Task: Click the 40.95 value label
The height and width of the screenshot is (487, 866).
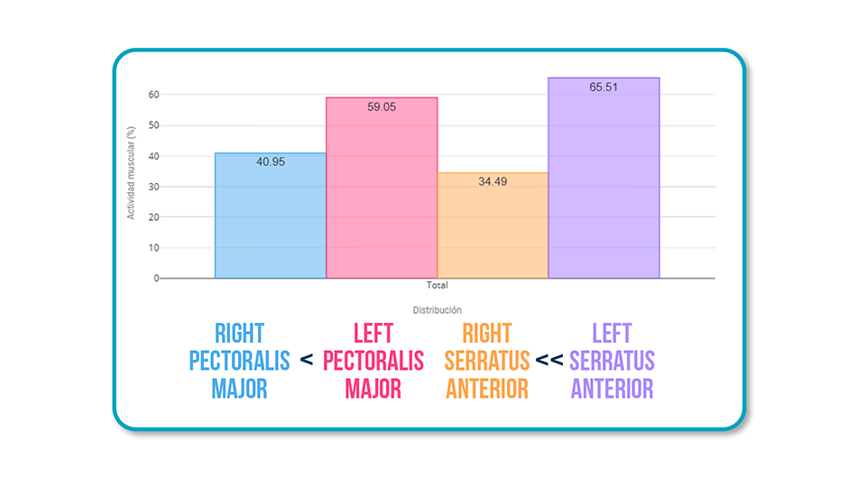Action: tap(271, 162)
